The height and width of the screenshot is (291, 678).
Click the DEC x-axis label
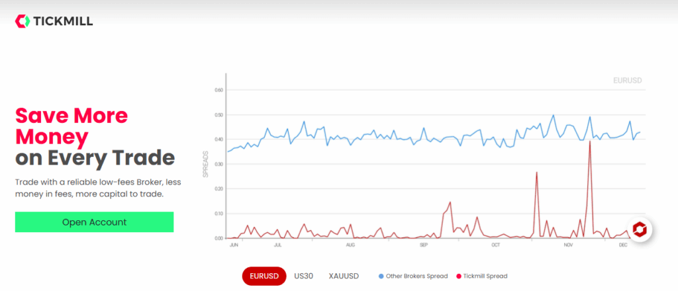[623, 245]
